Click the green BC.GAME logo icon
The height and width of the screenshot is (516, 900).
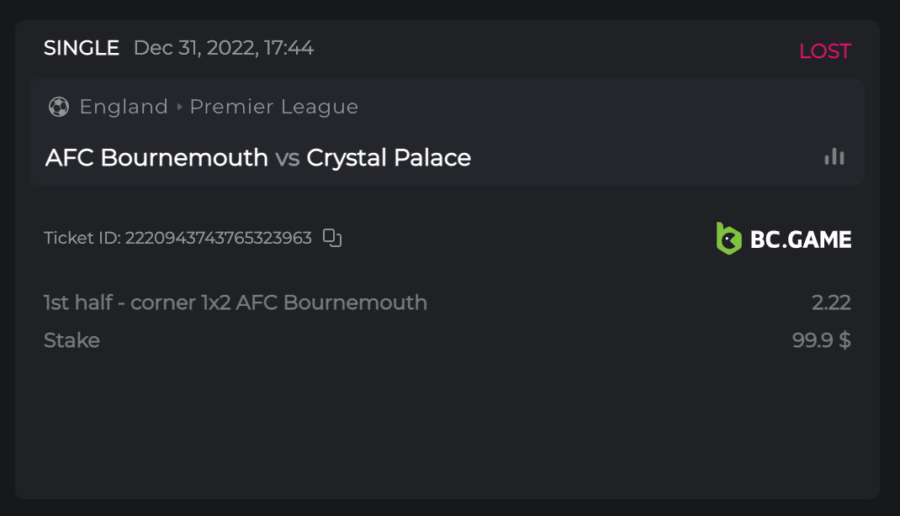tap(728, 239)
